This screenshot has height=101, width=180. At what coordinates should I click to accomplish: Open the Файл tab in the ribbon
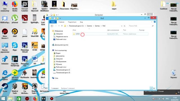tap(53, 22)
